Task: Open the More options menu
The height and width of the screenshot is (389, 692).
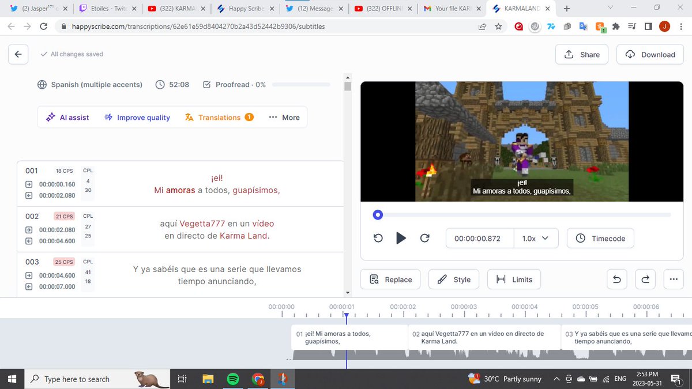Action: tap(284, 117)
